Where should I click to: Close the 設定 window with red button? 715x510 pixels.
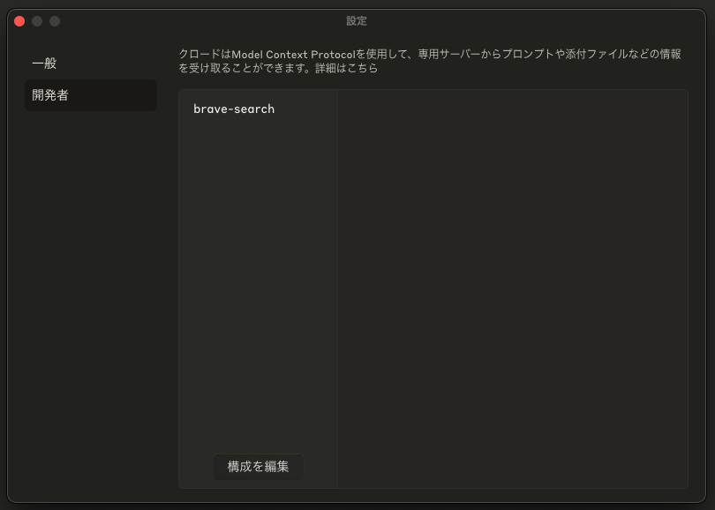[x=19, y=21]
